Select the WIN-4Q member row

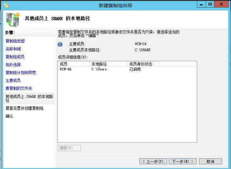coord(127,69)
